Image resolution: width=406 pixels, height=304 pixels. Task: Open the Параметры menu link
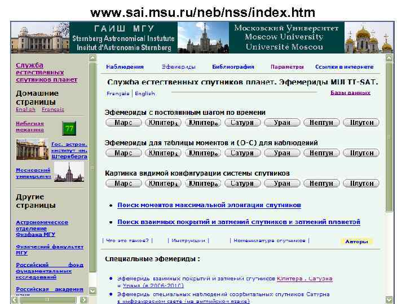pos(287,67)
